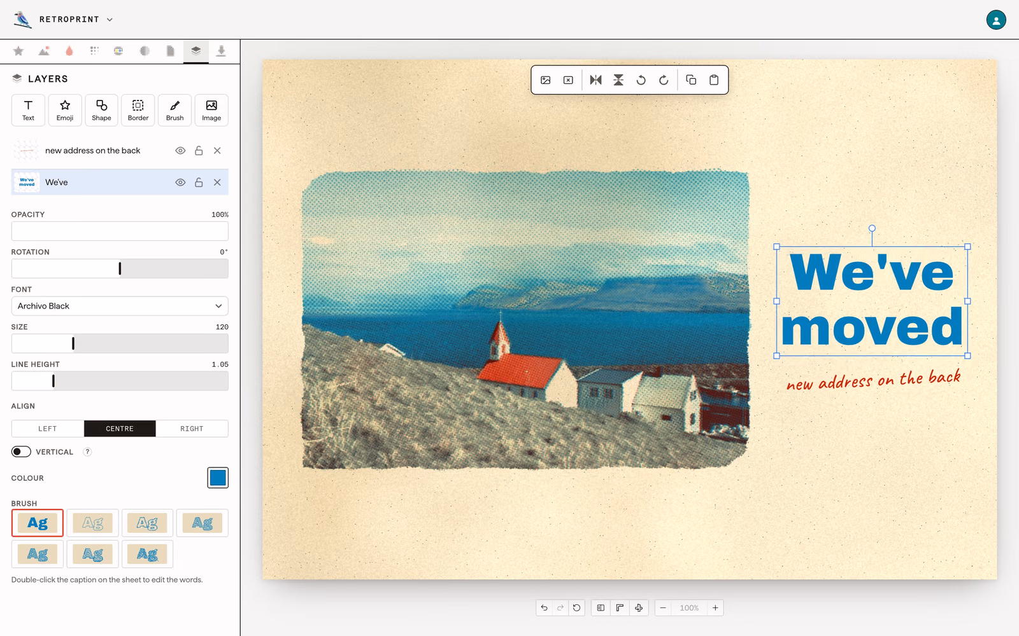The height and width of the screenshot is (636, 1019).
Task: Enable the Vertical text toggle
Action: (21, 452)
